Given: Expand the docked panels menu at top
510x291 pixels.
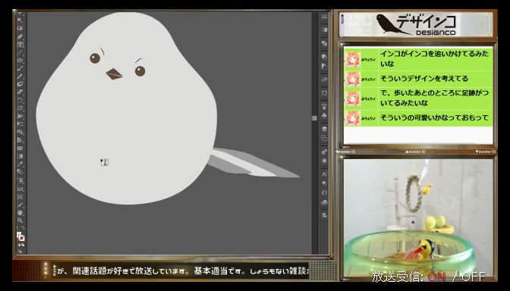Looking at the screenshot, I should pyautogui.click(x=324, y=16).
